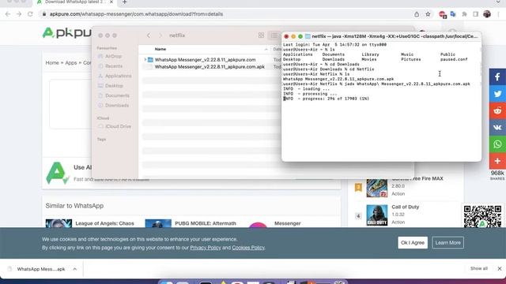The height and width of the screenshot is (284, 506).
Task: Close the Download WhatsApp tab
Action: tap(111, 2)
